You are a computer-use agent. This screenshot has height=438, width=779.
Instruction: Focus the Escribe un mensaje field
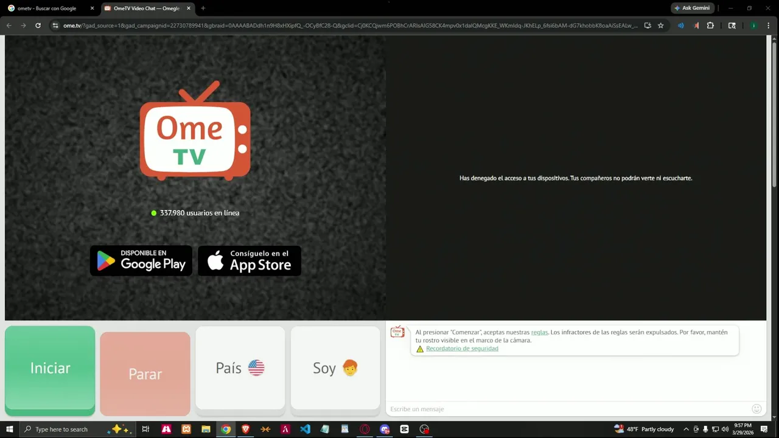click(569, 409)
